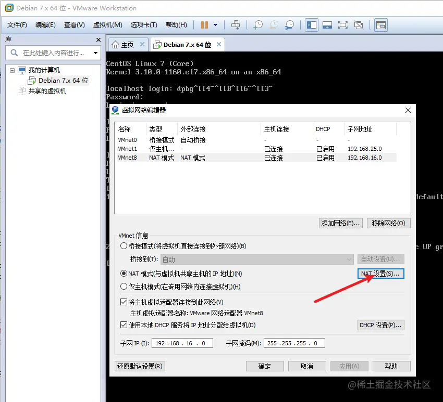The image size is (443, 402).
Task: Click 确定 button
Action: pyautogui.click(x=265, y=366)
